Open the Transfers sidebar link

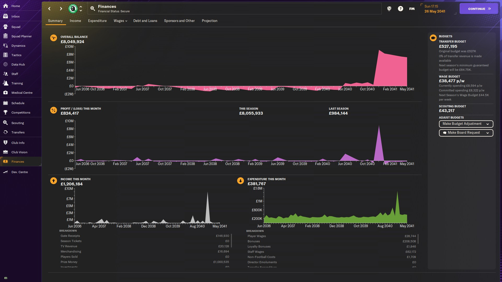point(18,132)
